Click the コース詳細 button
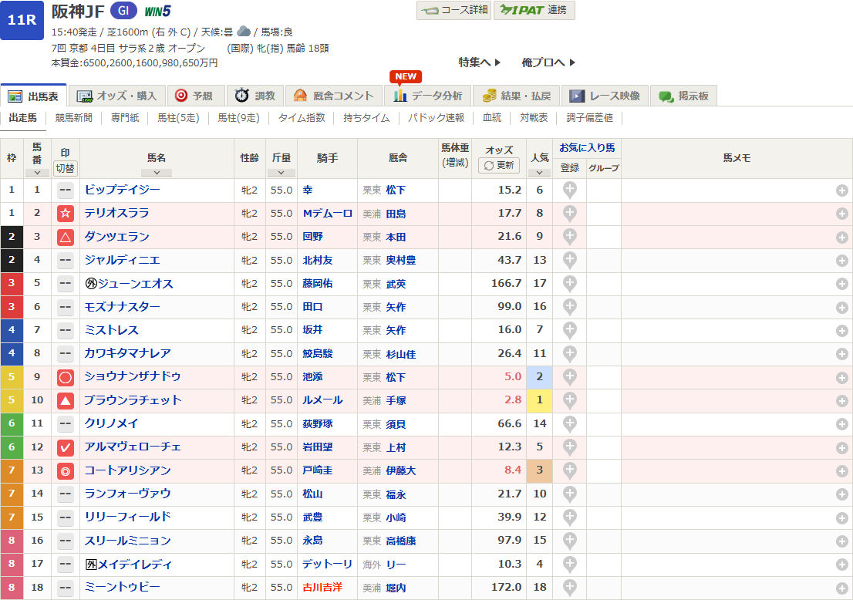Screen dimensions: 853x600 coord(453,10)
